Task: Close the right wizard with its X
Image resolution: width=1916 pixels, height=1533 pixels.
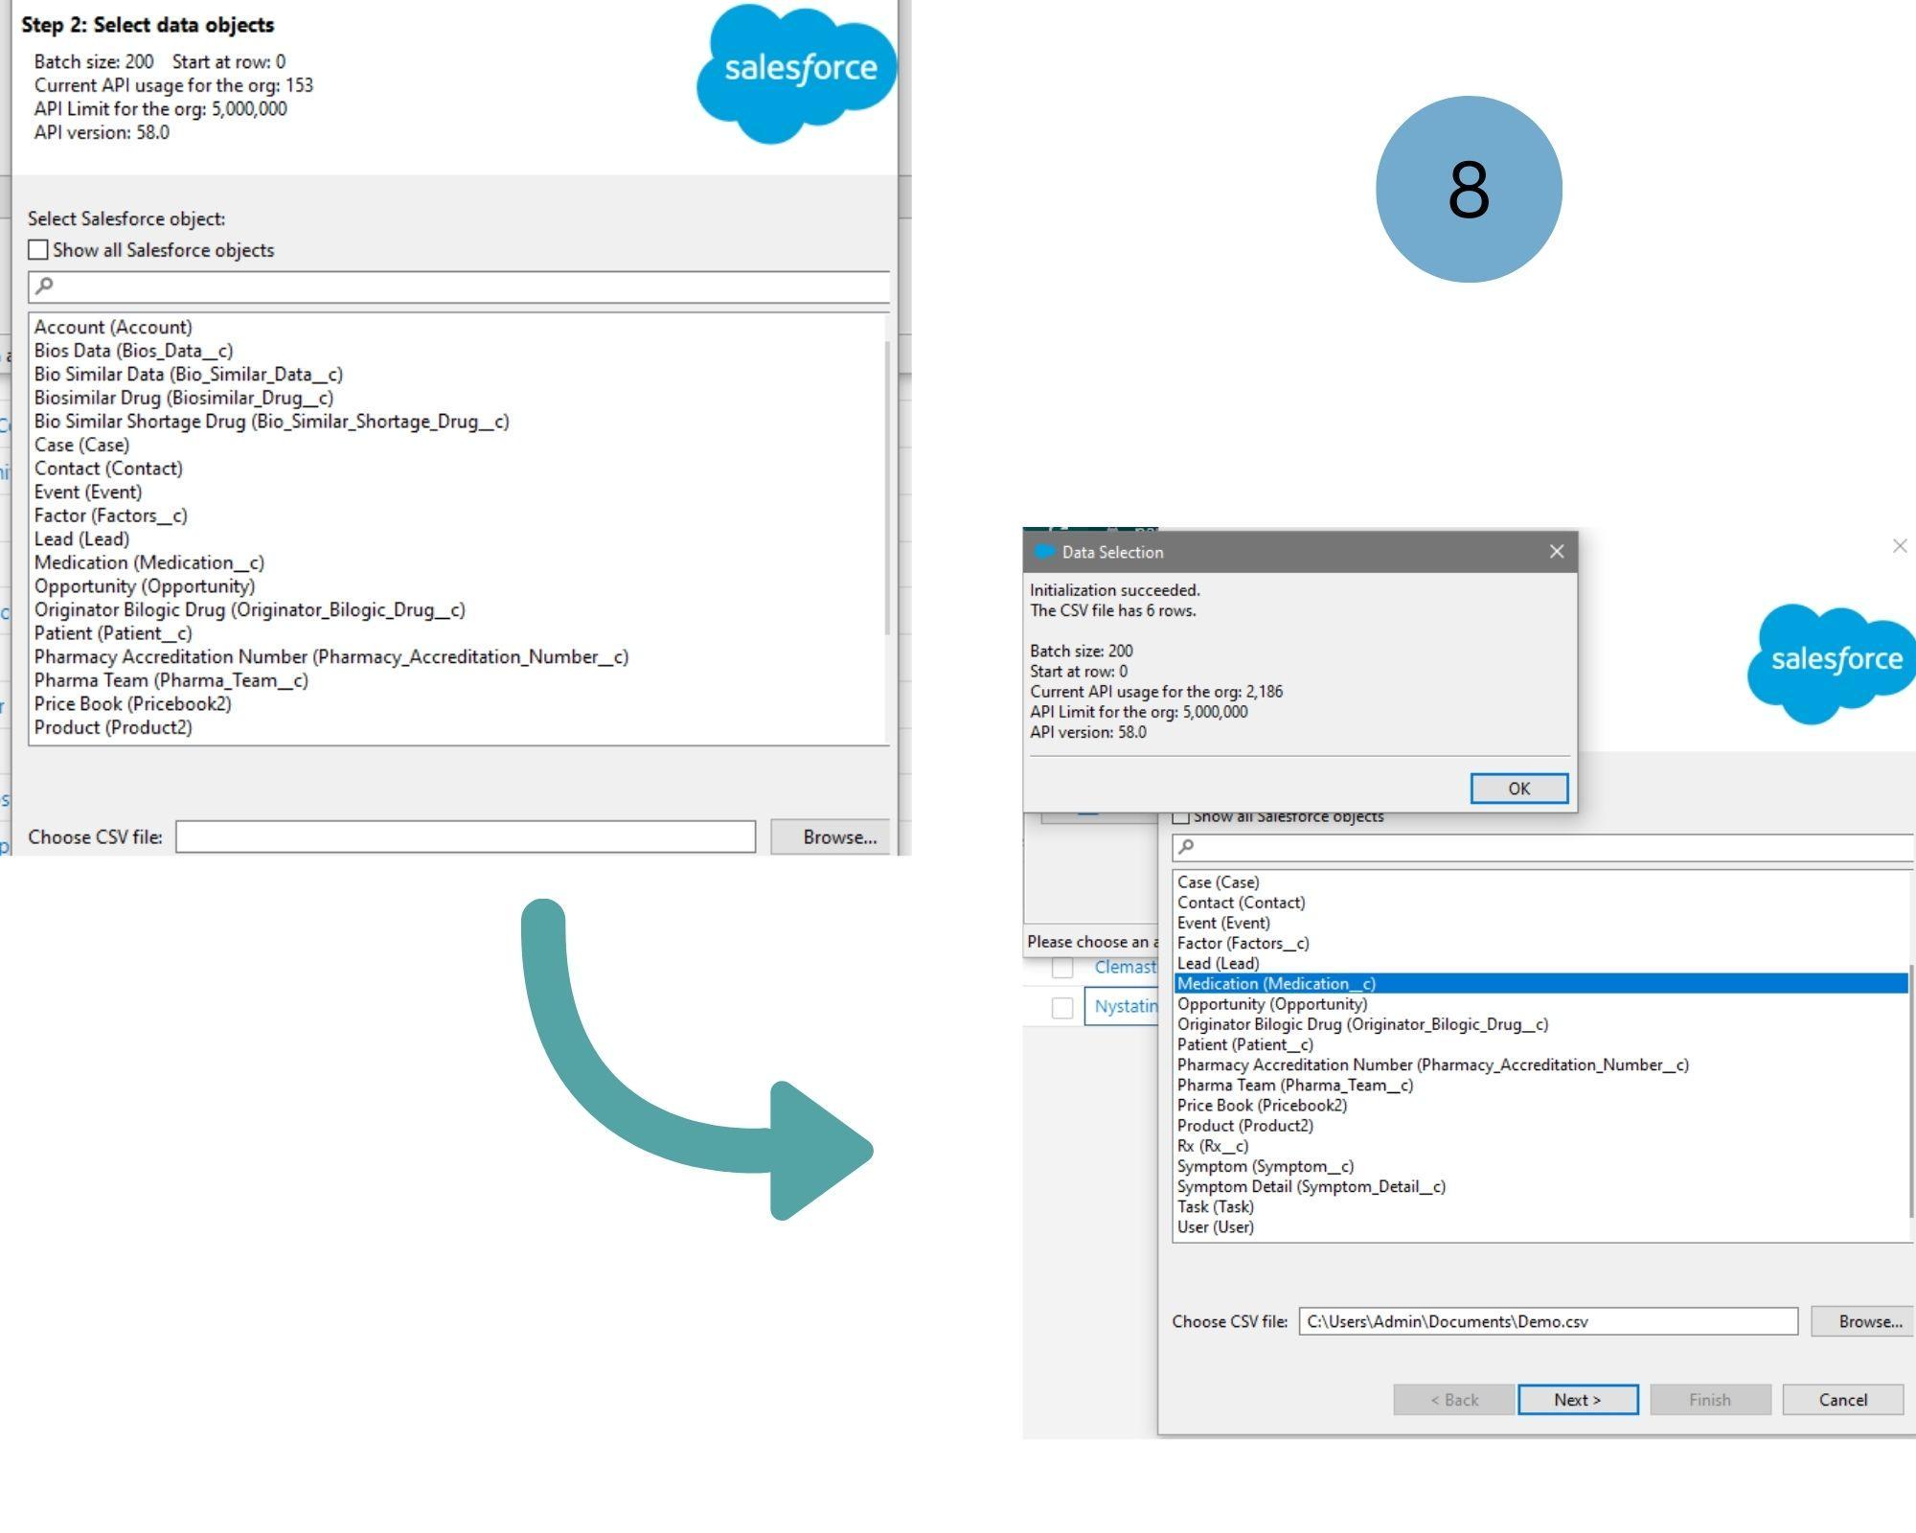Action: 1900,546
